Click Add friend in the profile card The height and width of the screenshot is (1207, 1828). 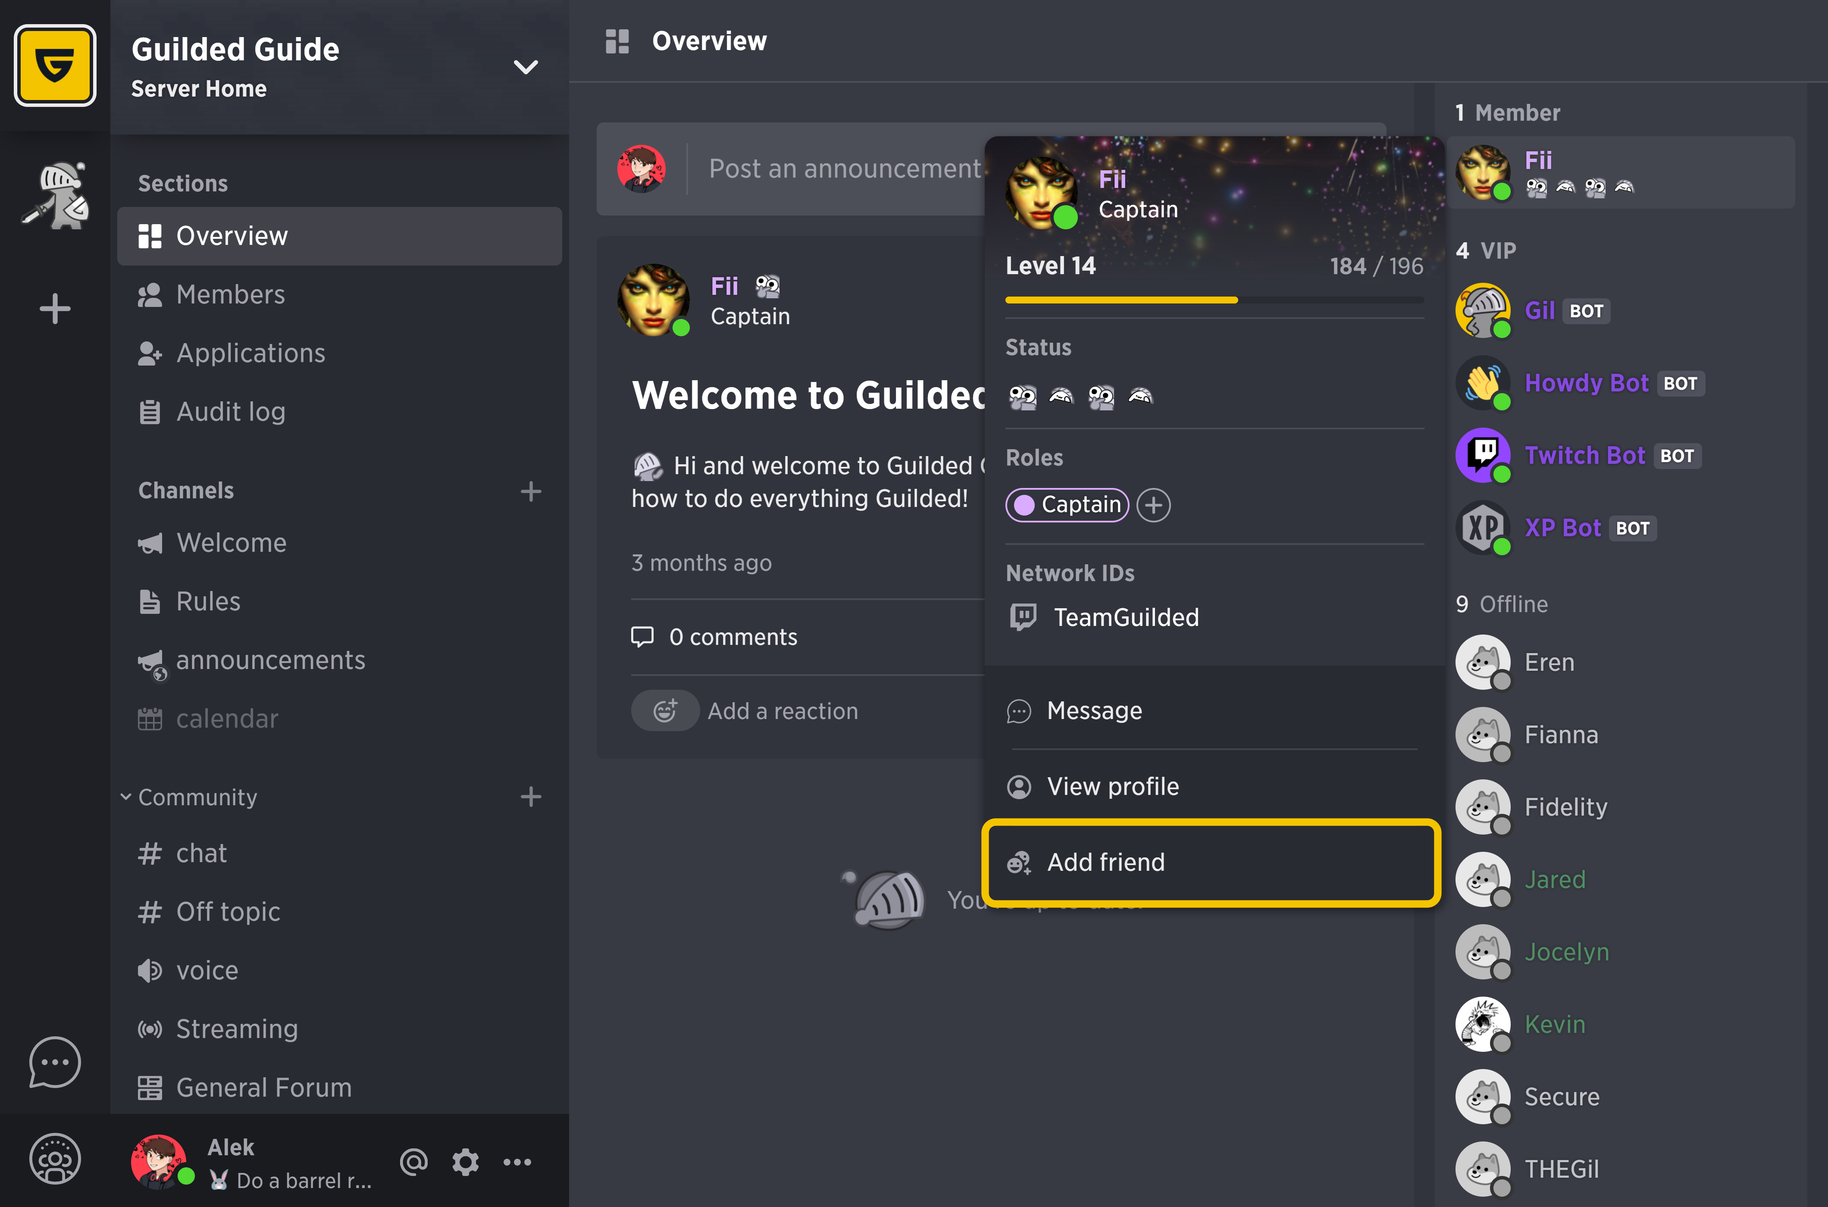[1211, 862]
